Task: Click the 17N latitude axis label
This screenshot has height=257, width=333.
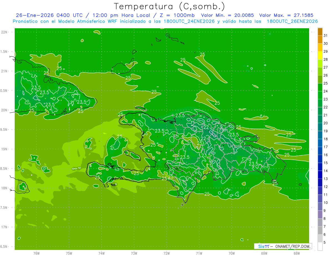Action: tap(4, 227)
